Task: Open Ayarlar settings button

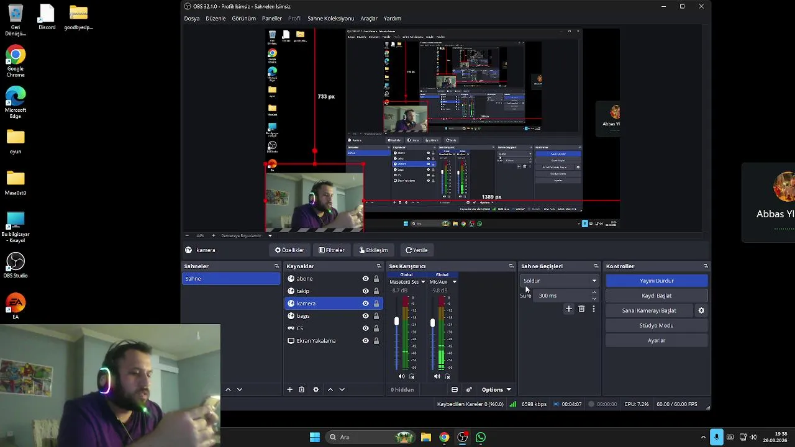Action: coord(656,340)
